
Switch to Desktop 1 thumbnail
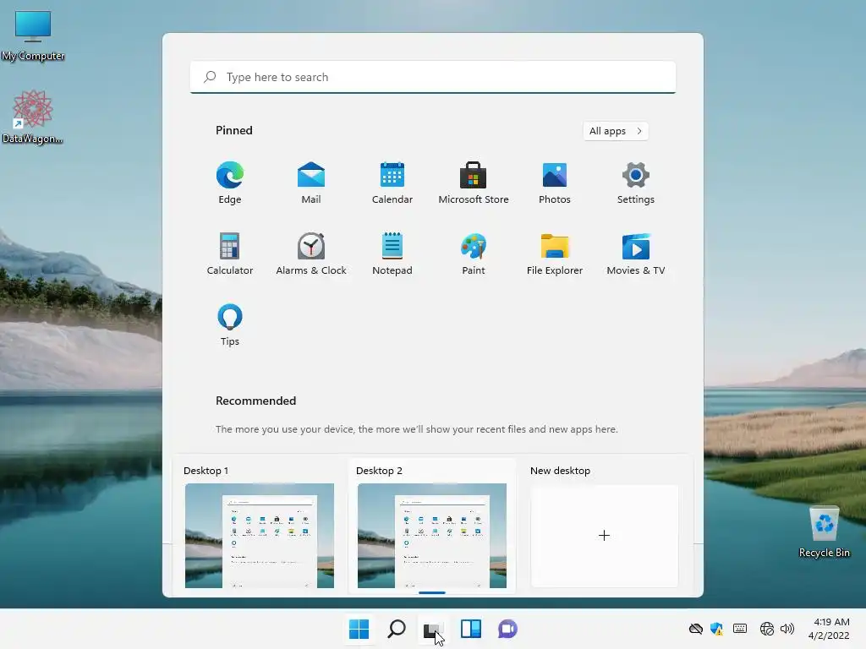260,535
